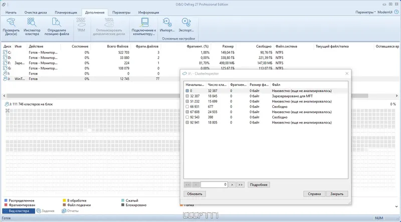Viewport: 401px width, 222px height.
Task: Click the J: drive icon above cluster map
Action: point(7,104)
